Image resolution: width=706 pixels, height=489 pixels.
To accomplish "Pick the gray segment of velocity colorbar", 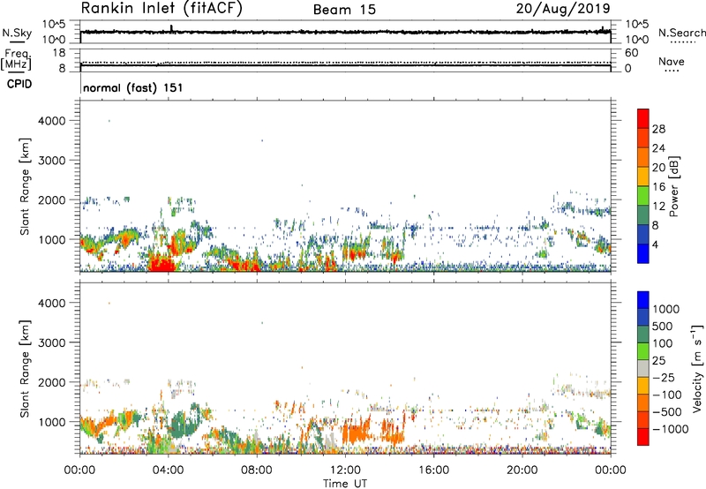I will (643, 368).
